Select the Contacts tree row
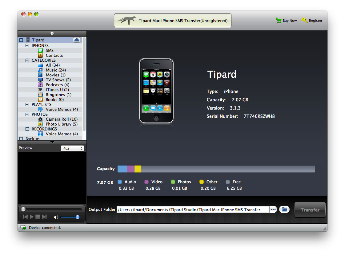The width and height of the screenshot is (345, 256). (x=50, y=55)
